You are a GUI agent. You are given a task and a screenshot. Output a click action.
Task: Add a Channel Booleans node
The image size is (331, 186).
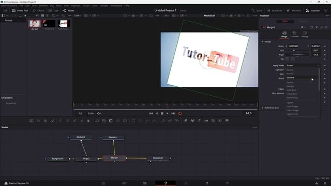point(104,121)
